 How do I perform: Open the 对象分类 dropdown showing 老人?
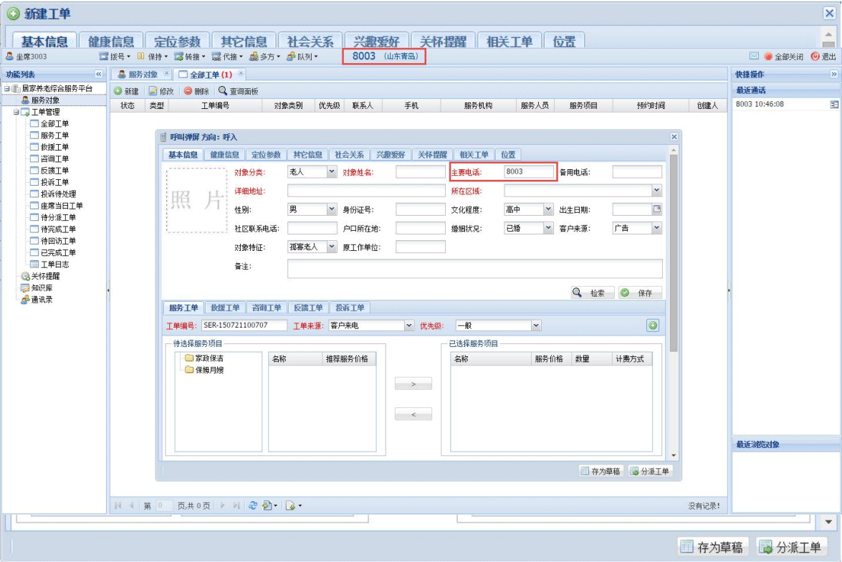pos(330,171)
